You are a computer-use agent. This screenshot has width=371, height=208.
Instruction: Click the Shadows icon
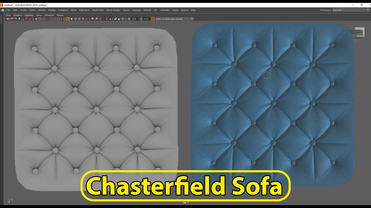[x=87, y=19]
